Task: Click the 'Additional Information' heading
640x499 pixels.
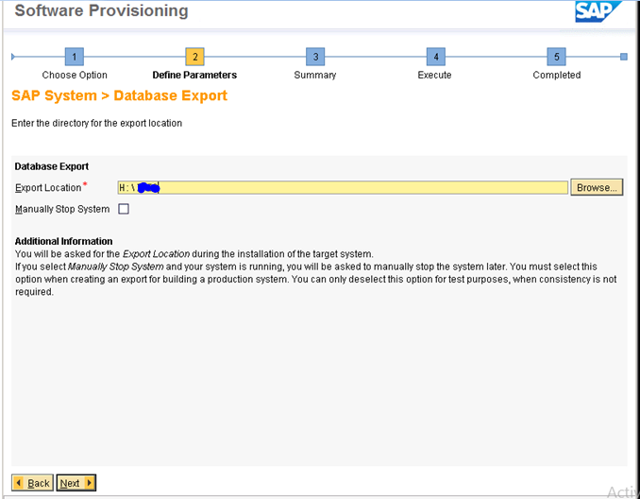Action: 63,241
